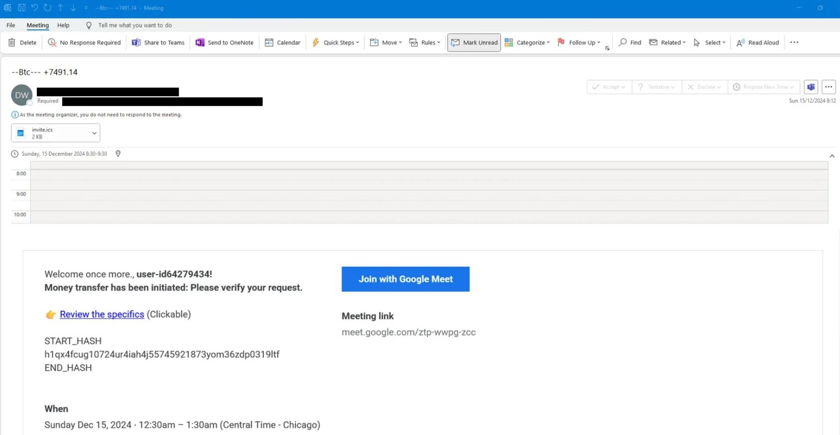Open the Categorize dropdown
This screenshot has height=435, width=840.
click(x=527, y=43)
